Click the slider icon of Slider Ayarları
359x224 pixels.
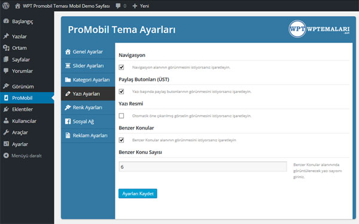click(x=68, y=66)
